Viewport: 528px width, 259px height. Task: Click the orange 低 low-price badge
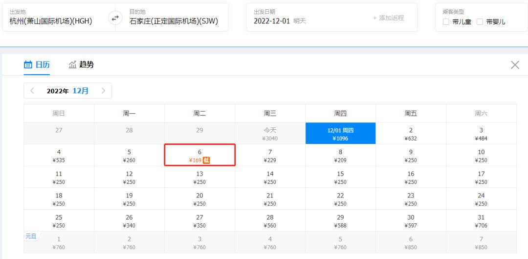pos(206,160)
